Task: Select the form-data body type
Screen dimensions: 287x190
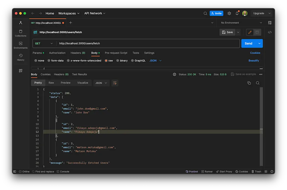Action: point(56,61)
